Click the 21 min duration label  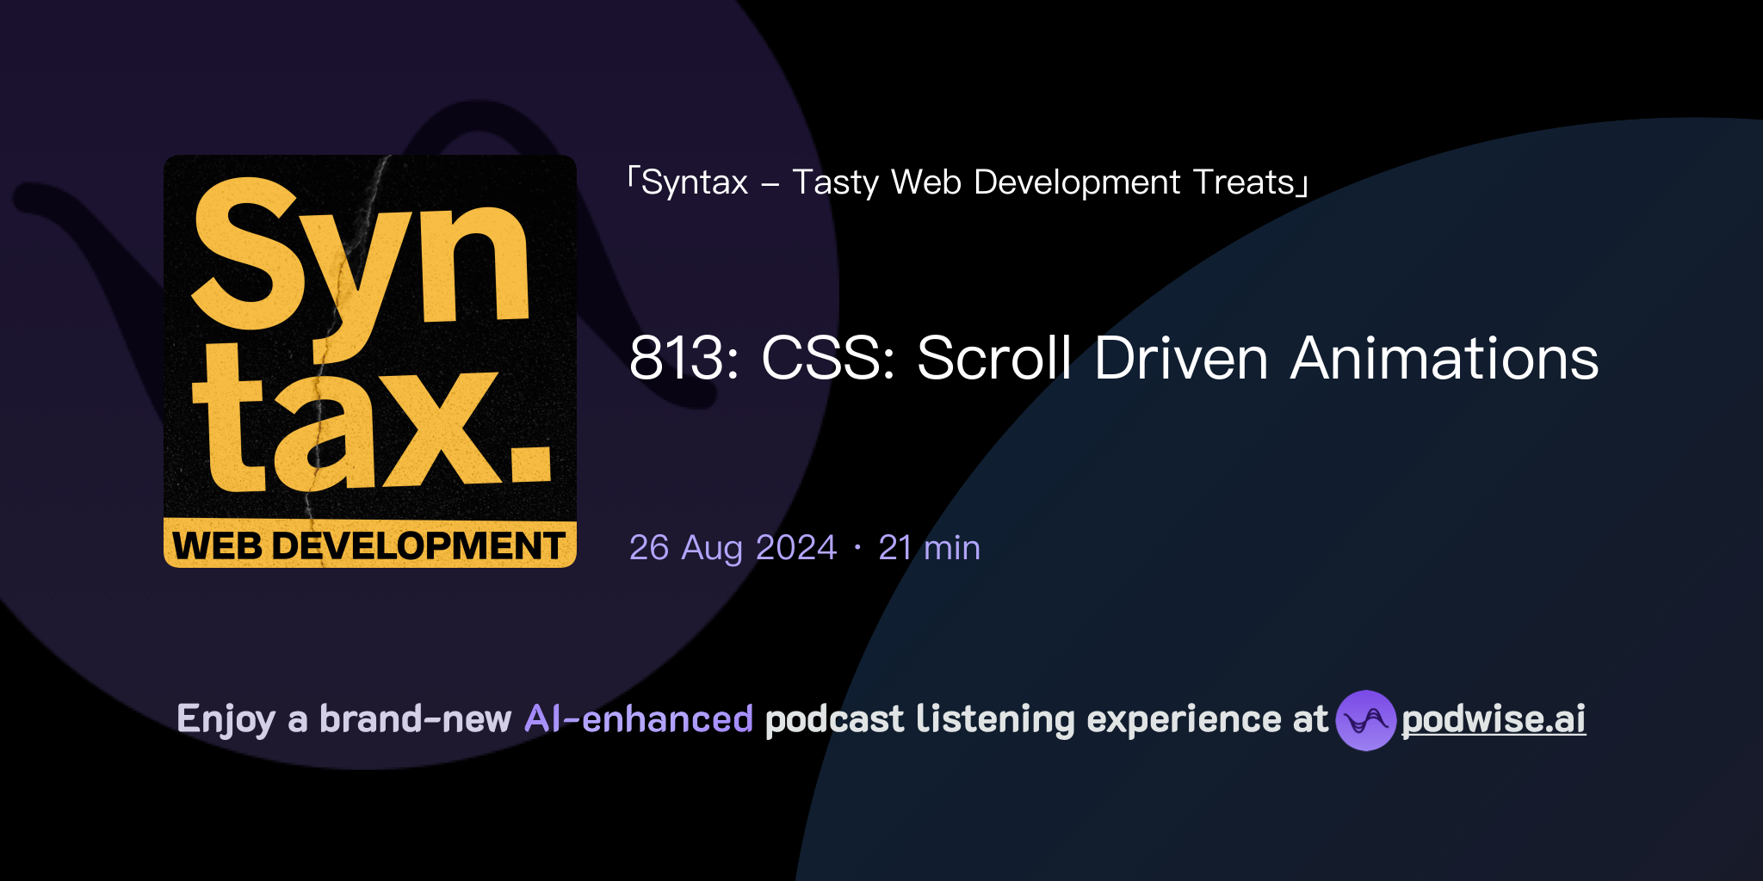click(929, 548)
